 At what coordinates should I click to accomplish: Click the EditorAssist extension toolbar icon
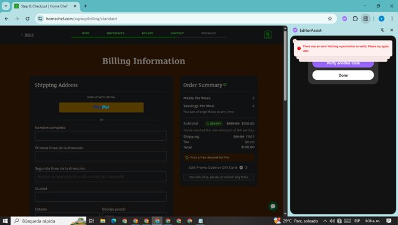(x=344, y=19)
